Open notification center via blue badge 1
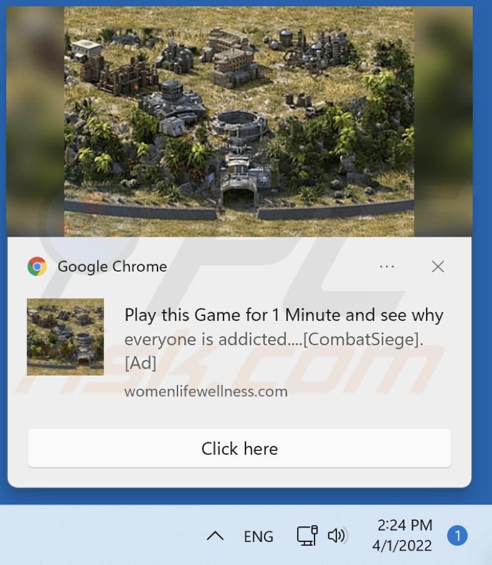The height and width of the screenshot is (565, 492). [x=457, y=536]
